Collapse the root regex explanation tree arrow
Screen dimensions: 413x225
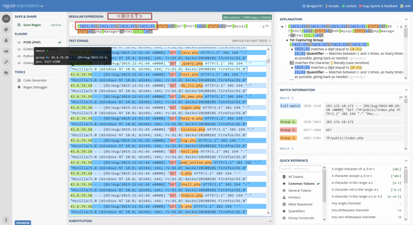pos(282,27)
